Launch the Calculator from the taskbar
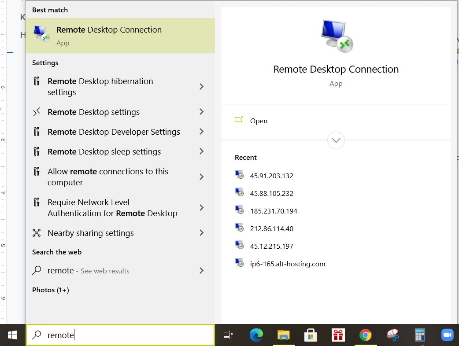459x346 pixels. (420, 335)
